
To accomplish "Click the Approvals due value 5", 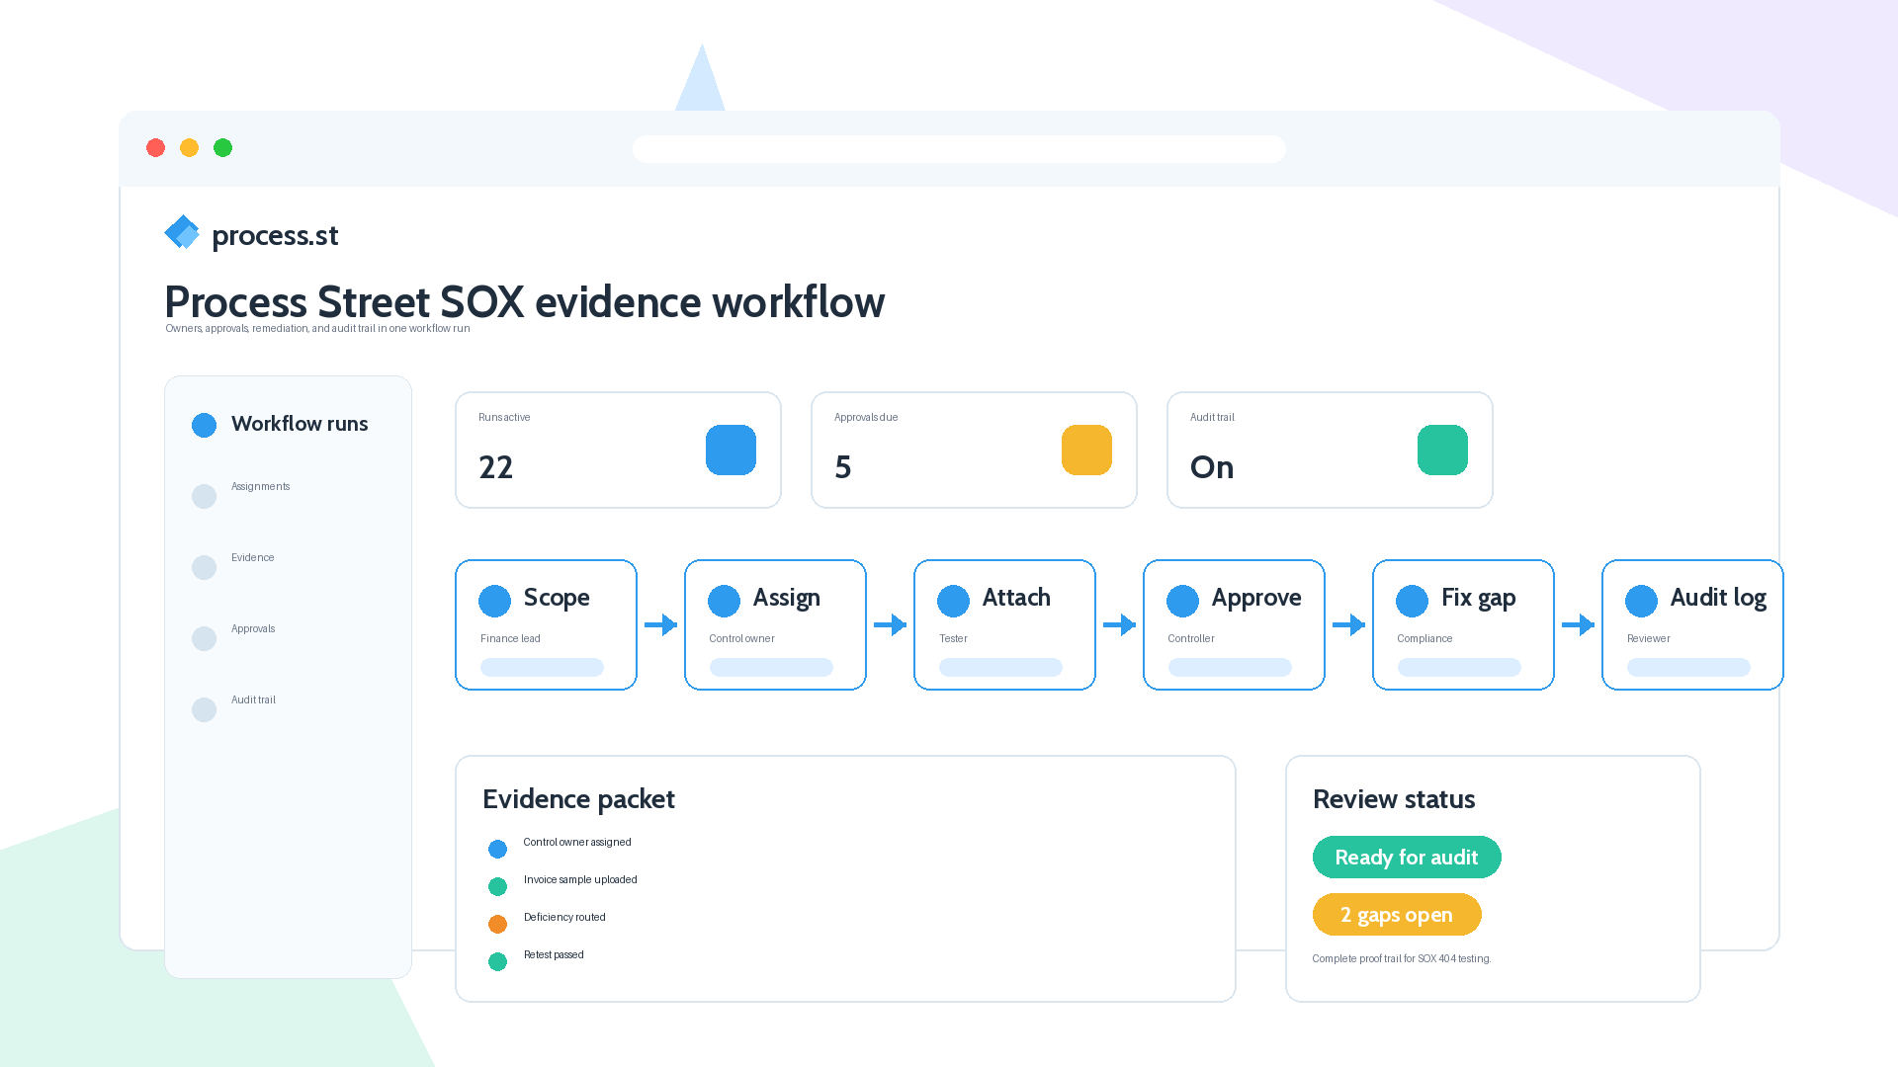I will click(842, 466).
